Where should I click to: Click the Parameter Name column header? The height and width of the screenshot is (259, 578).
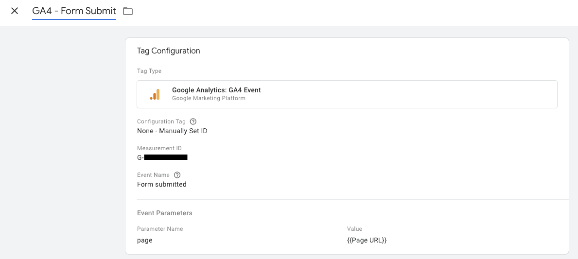(x=160, y=229)
